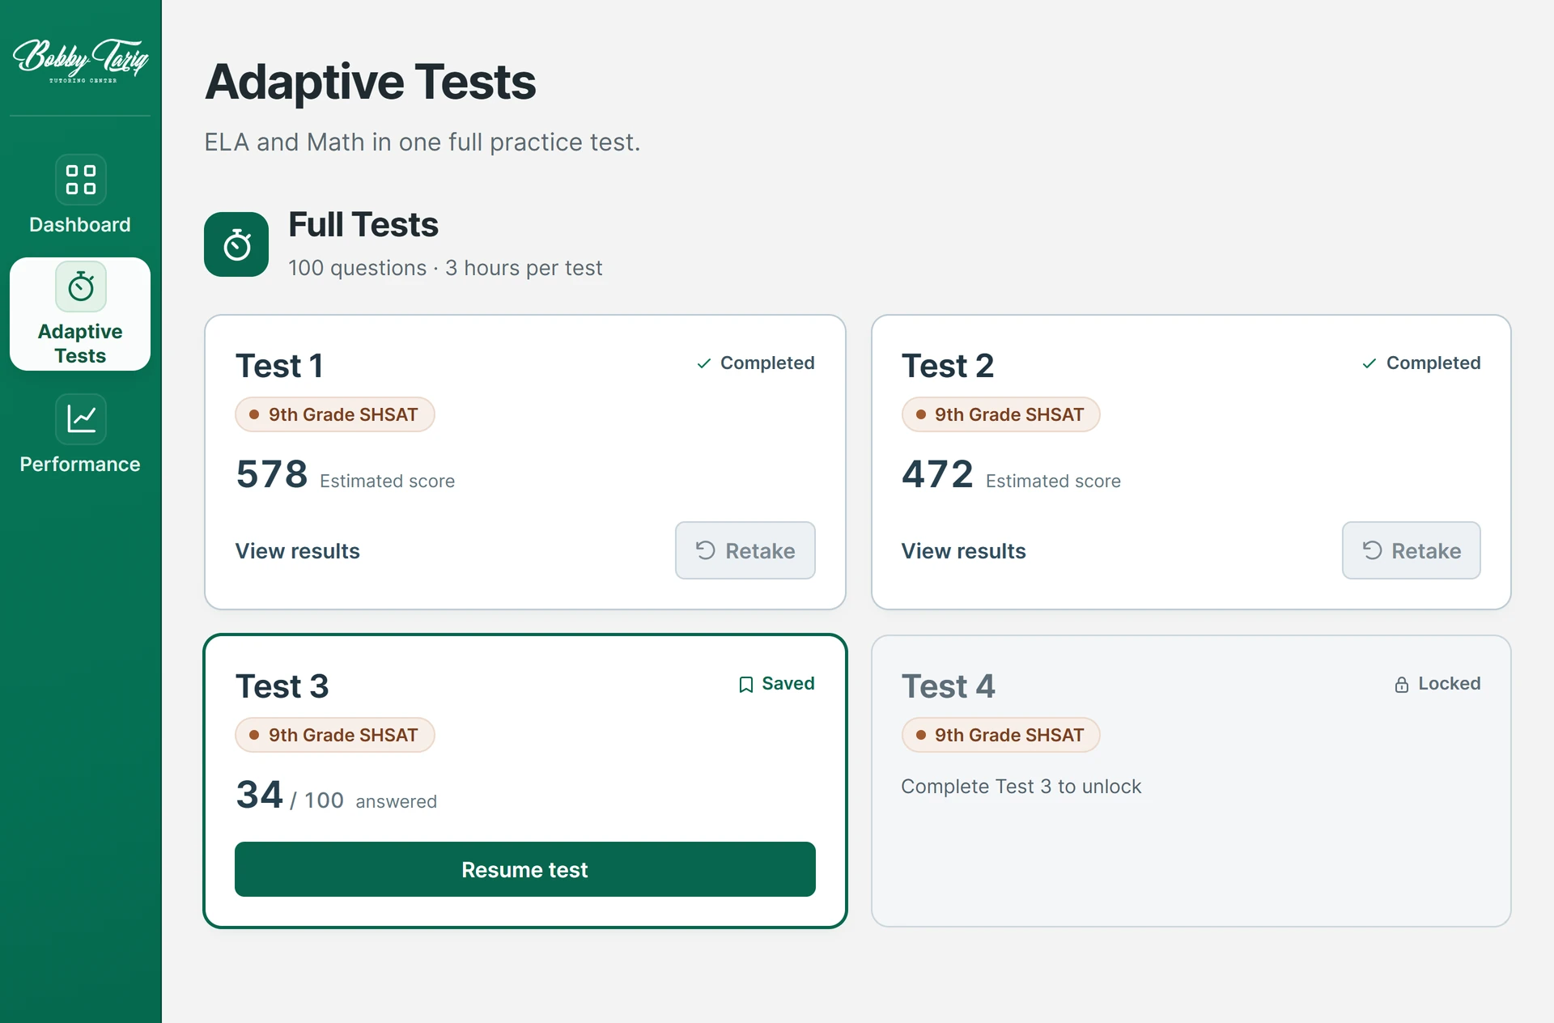
Task: Click the Test 4 card title
Action: [x=949, y=686]
